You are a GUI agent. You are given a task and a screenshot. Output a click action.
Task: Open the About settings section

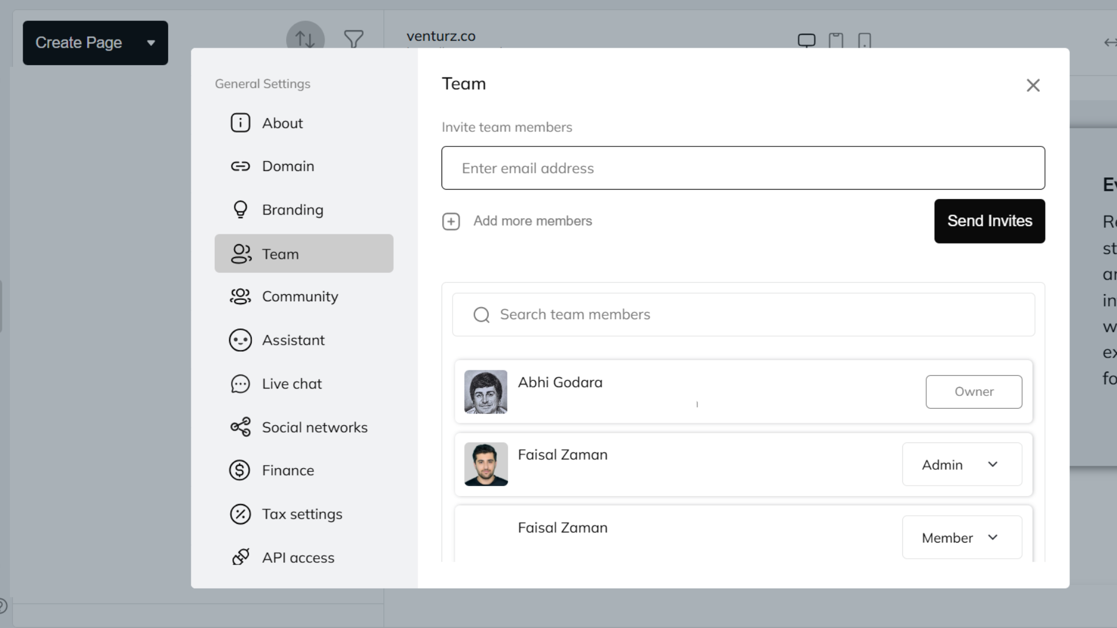tap(282, 123)
